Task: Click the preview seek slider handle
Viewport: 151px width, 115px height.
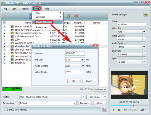Action: [133, 105]
